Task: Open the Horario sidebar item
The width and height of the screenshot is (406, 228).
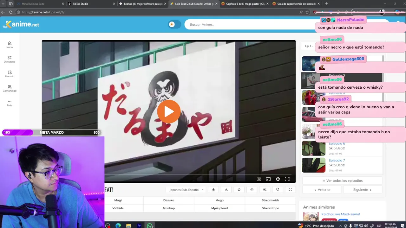Action: pyautogui.click(x=10, y=74)
